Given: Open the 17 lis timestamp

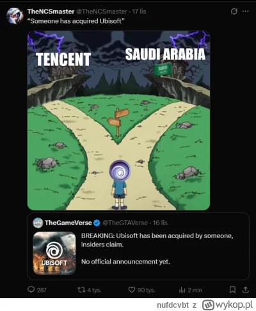Looking at the screenshot, I should [139, 12].
